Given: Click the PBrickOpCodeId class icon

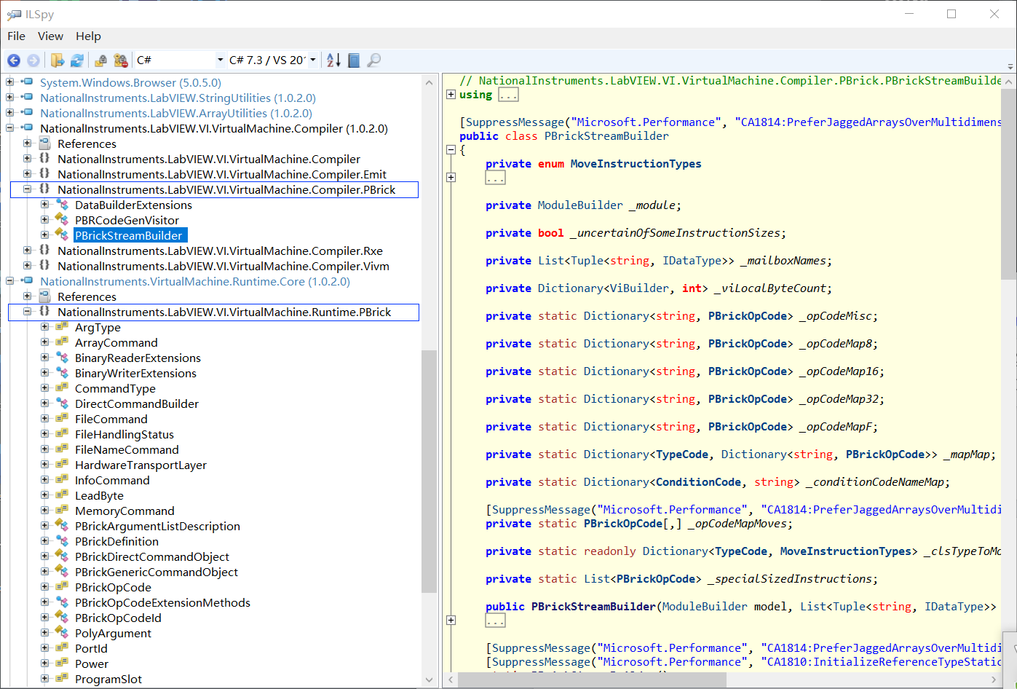Looking at the screenshot, I should pyautogui.click(x=62, y=617).
